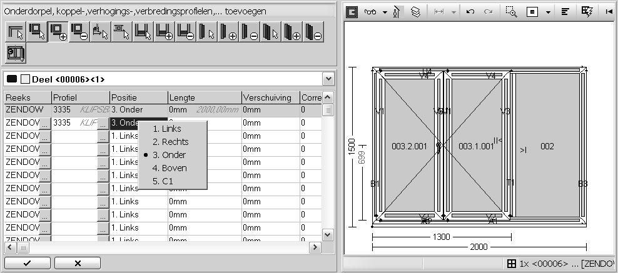This screenshot has height=273, width=618.
Task: Select the multiple vertical bars pointer tool
Action: tap(271, 32)
